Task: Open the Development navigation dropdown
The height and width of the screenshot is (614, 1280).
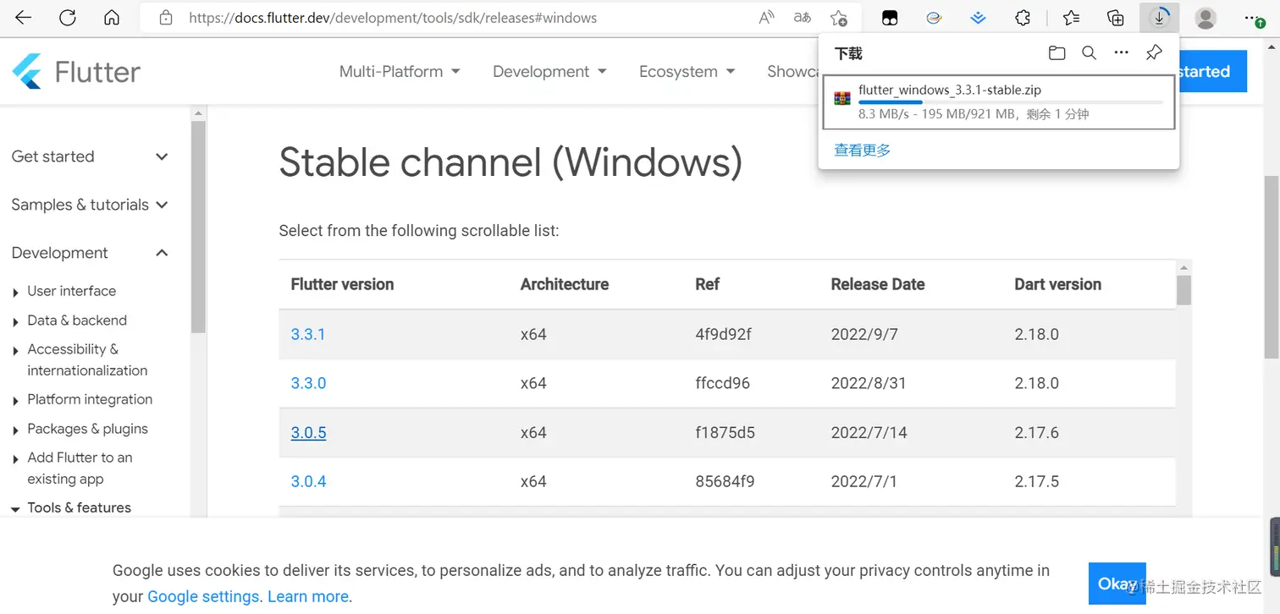Action: (549, 72)
